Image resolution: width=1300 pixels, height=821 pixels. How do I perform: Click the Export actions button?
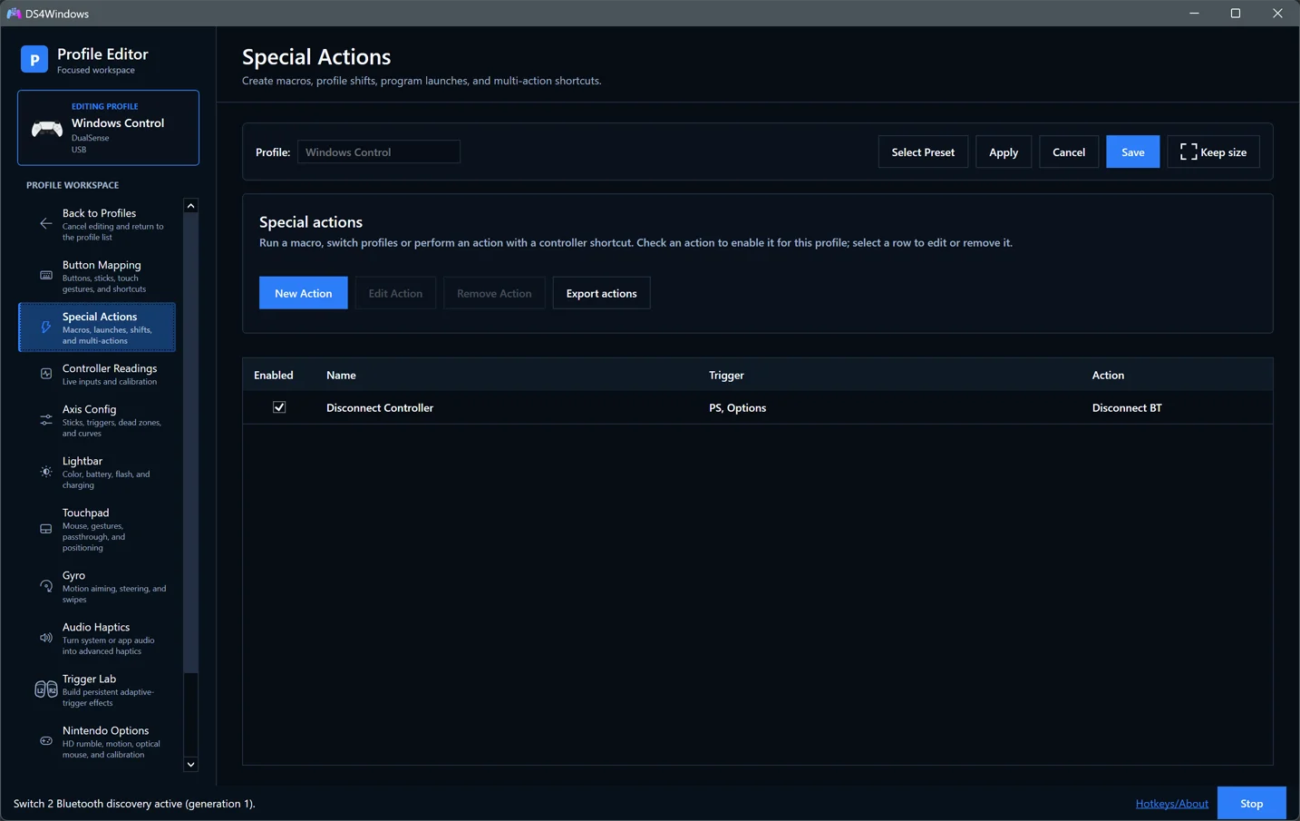coord(601,293)
